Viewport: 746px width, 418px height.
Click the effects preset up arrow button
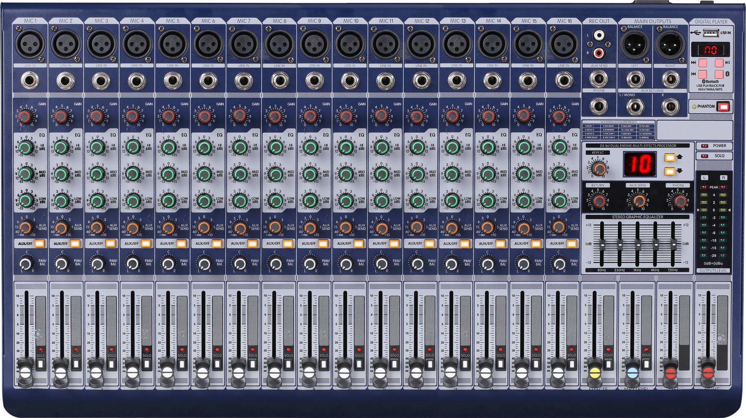click(670, 158)
